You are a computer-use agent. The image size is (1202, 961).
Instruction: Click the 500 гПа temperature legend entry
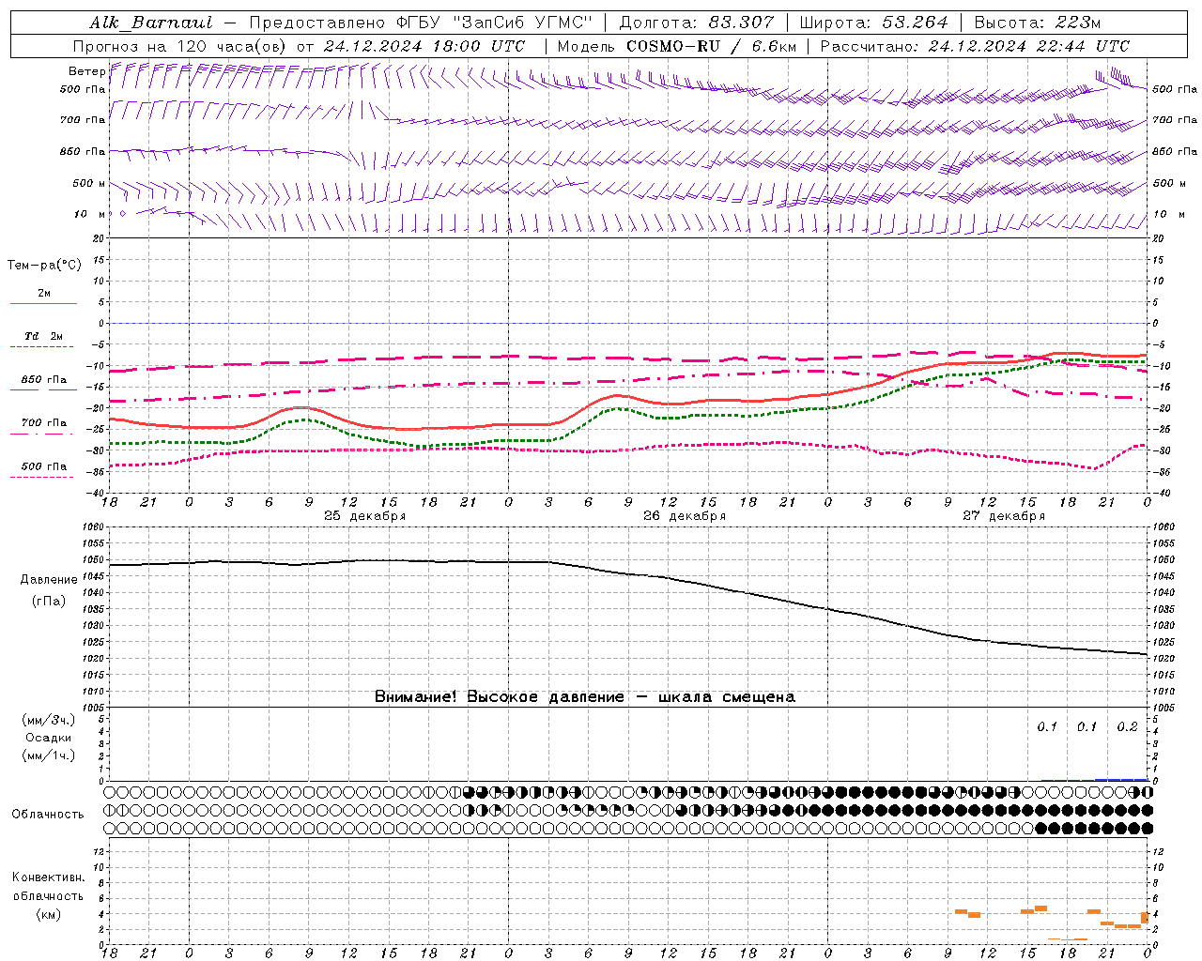[44, 466]
